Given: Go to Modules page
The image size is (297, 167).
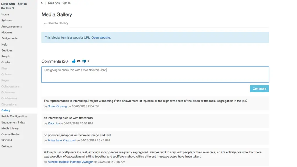Looking at the screenshot, I should coord(7,32).
